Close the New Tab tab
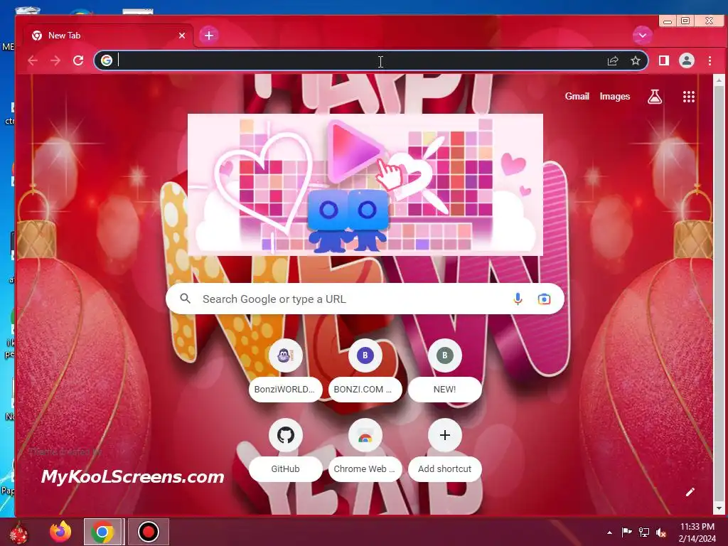This screenshot has width=728, height=546. coord(182,36)
